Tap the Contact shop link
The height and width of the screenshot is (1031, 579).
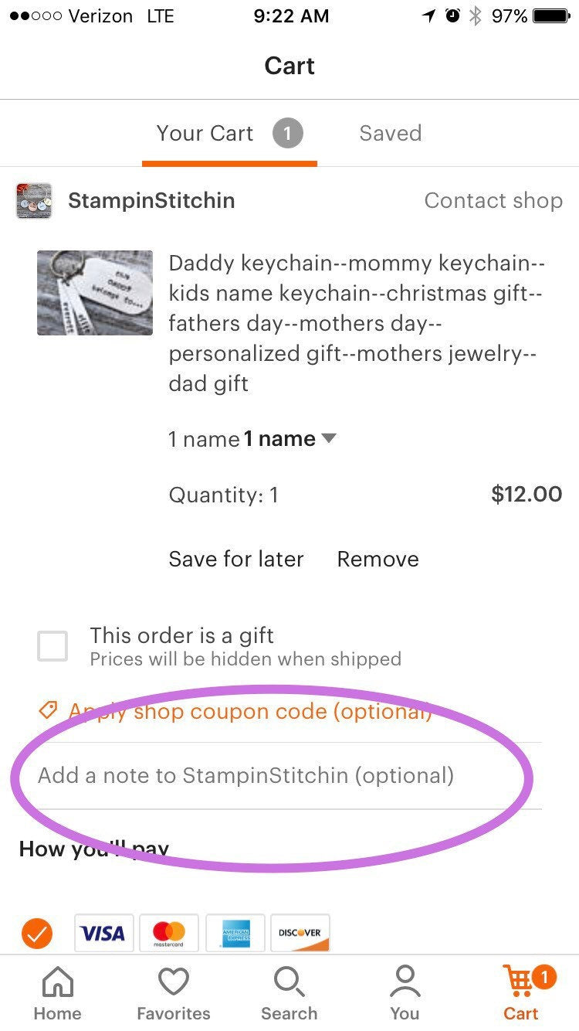(x=493, y=201)
